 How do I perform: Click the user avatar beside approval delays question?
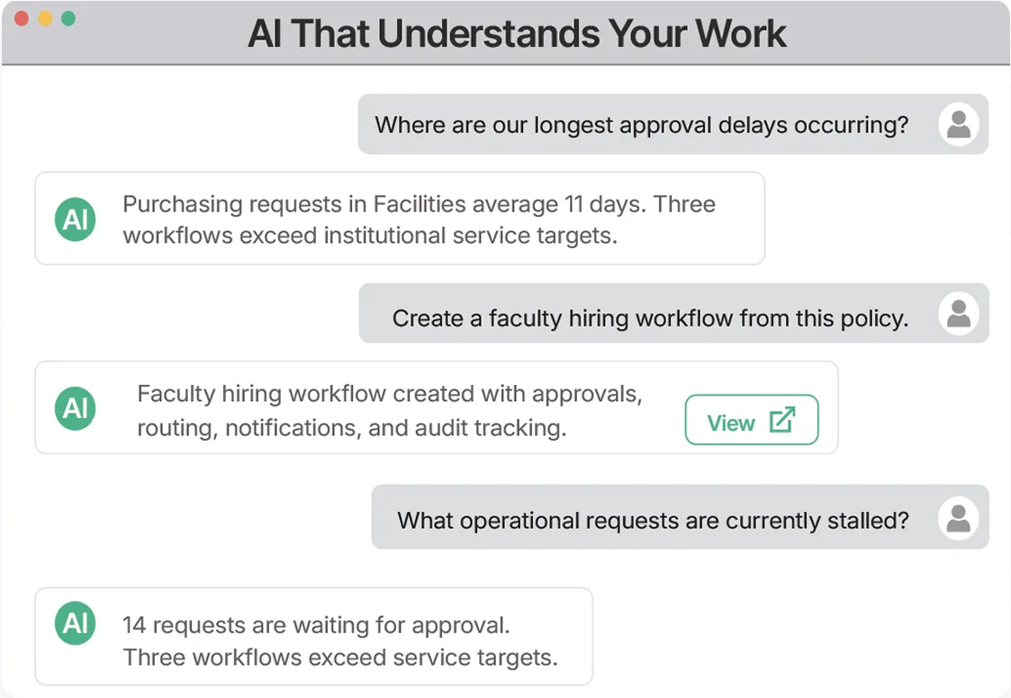(959, 124)
